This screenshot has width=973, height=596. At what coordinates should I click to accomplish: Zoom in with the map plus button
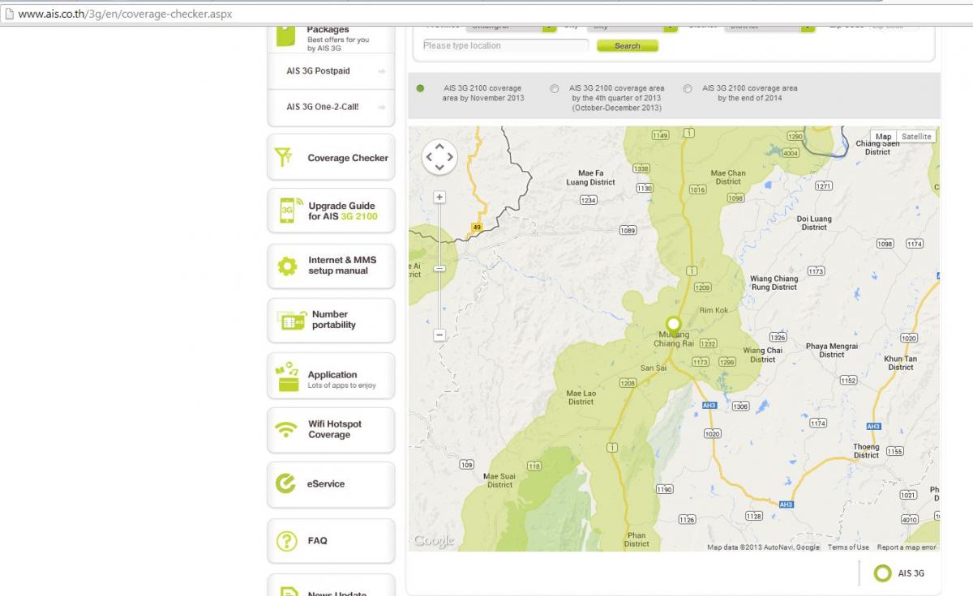439,197
